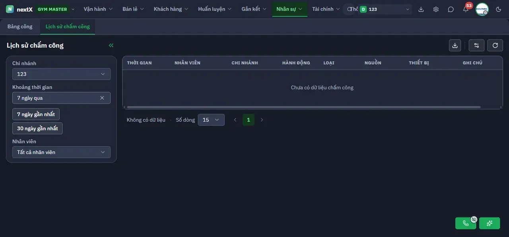Go to the previous page arrow

pos(235,120)
